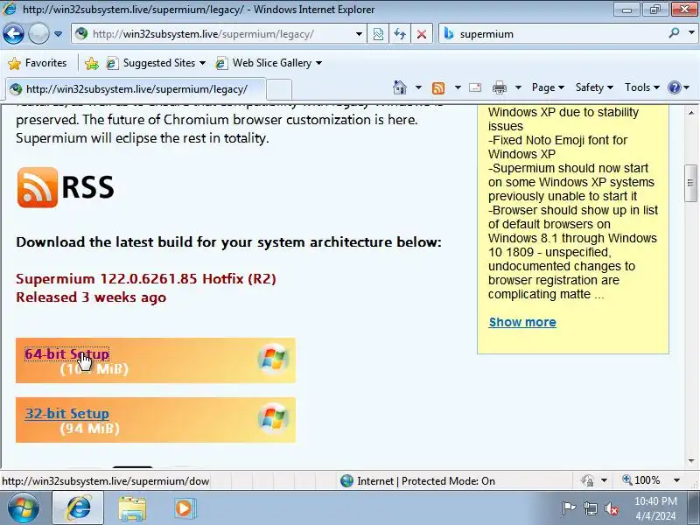Click Internet Protected Mode status zone
The width and height of the screenshot is (700, 525).
click(x=418, y=480)
